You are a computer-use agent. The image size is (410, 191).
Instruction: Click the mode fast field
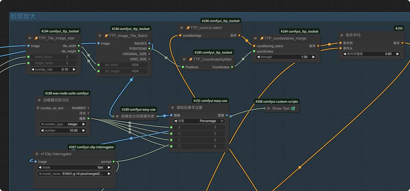click(74, 167)
